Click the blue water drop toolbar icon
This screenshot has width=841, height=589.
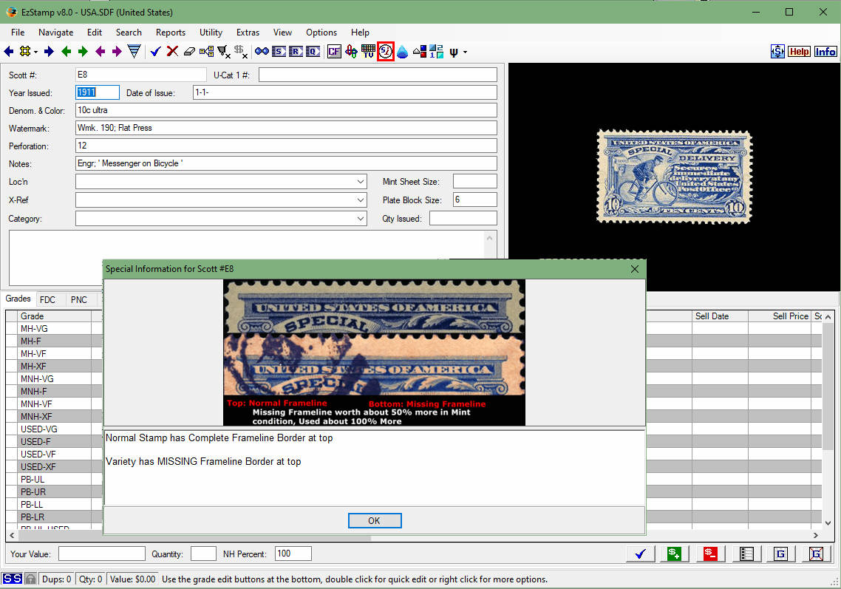(x=402, y=51)
